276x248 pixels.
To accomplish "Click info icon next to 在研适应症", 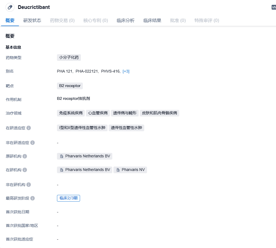I will click(29, 128).
